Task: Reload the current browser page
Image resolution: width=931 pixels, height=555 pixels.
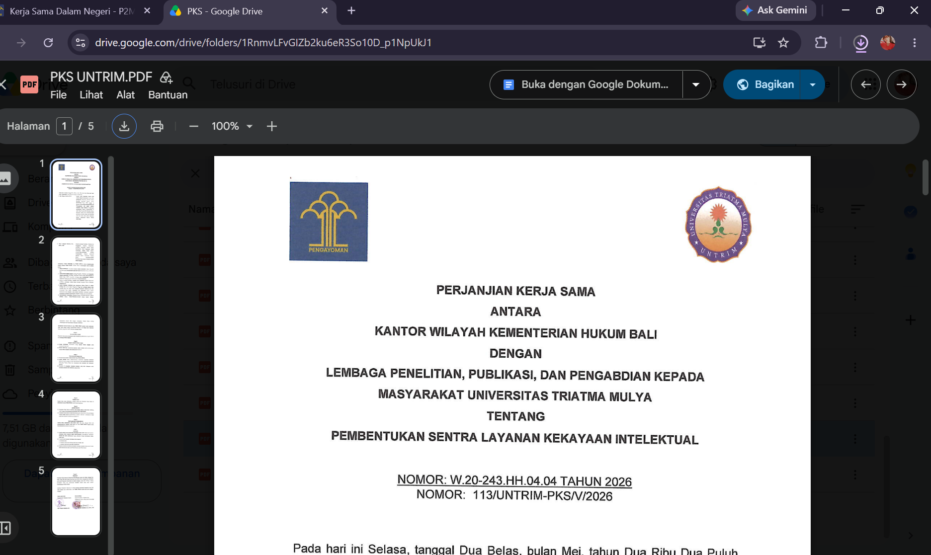Action: [48, 43]
